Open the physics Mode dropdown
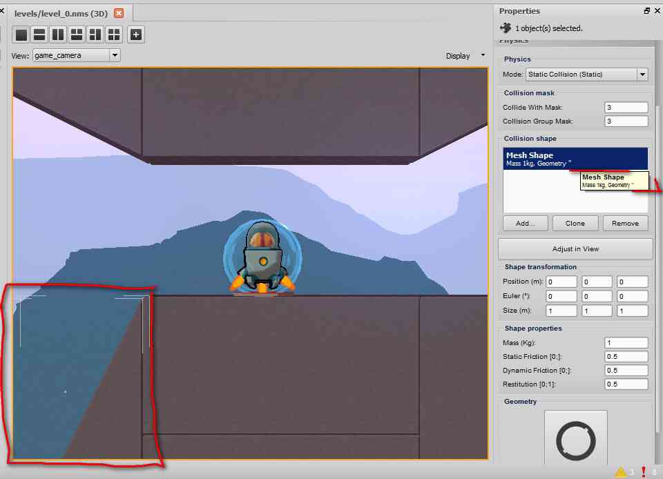Screen dimensions: 663x479 586,75
